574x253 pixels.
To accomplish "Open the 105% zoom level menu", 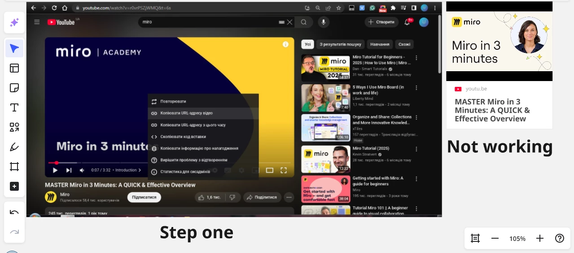I will tap(517, 239).
